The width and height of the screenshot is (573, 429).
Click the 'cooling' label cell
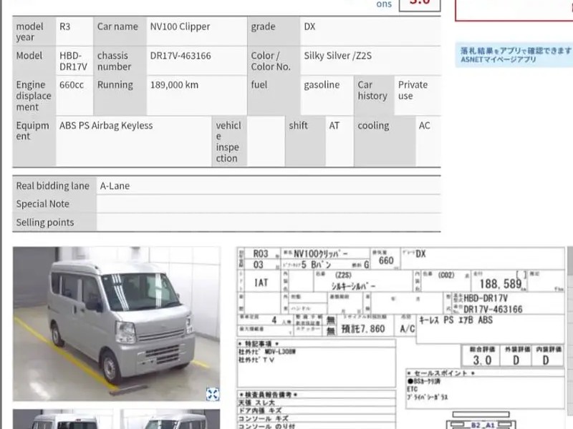[385, 142]
